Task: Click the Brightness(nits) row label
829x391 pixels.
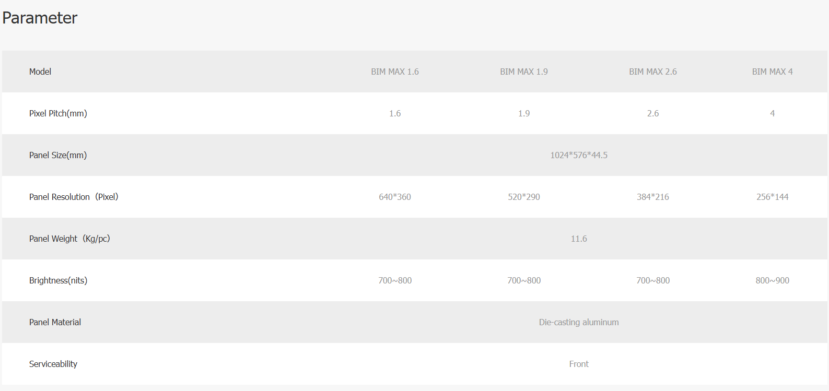Action: 58,280
